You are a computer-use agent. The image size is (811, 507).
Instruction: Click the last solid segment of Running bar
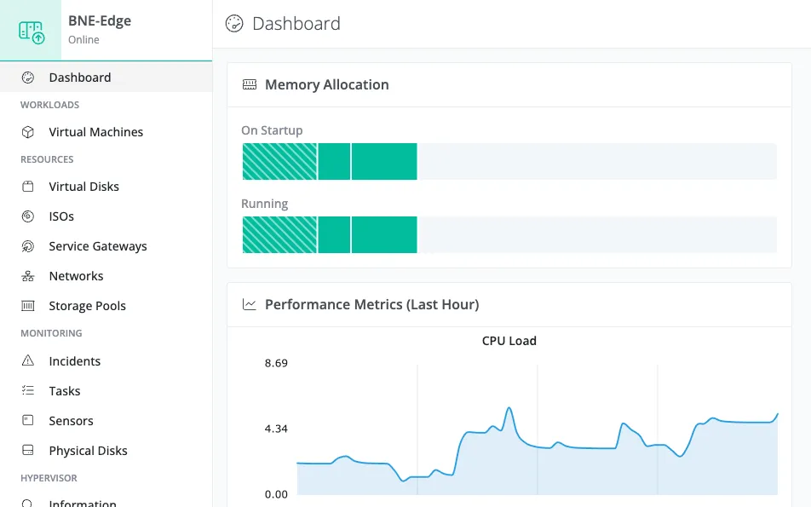tap(384, 235)
